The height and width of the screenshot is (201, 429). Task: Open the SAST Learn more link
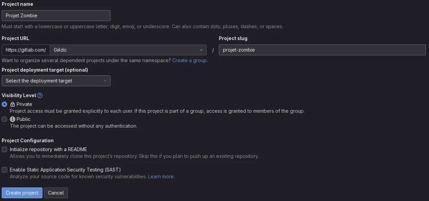point(161,177)
